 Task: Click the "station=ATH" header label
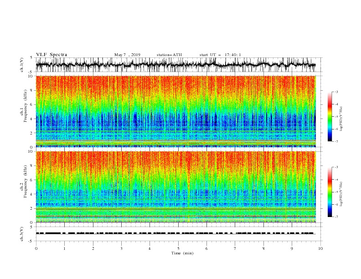[x=169, y=55]
